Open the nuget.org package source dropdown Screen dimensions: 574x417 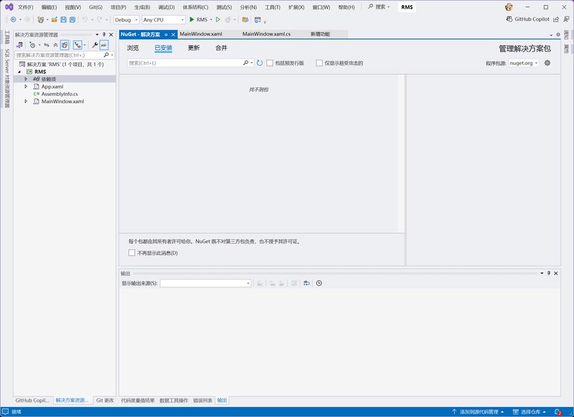pos(524,63)
